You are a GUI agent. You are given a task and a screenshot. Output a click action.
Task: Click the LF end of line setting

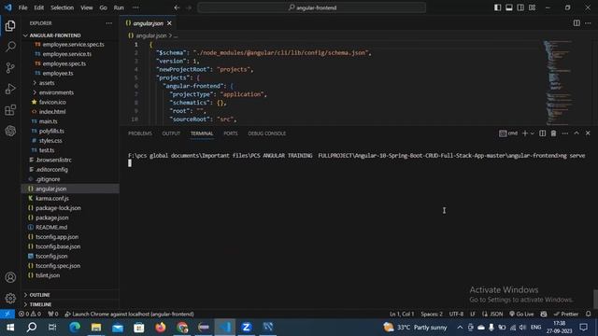(x=473, y=314)
